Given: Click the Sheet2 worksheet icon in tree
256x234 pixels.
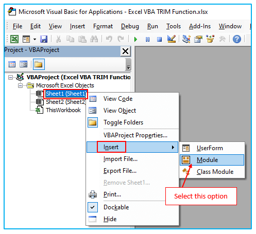Looking at the screenshot, I should [40, 102].
